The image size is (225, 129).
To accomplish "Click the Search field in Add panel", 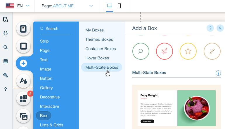I will [56, 29].
